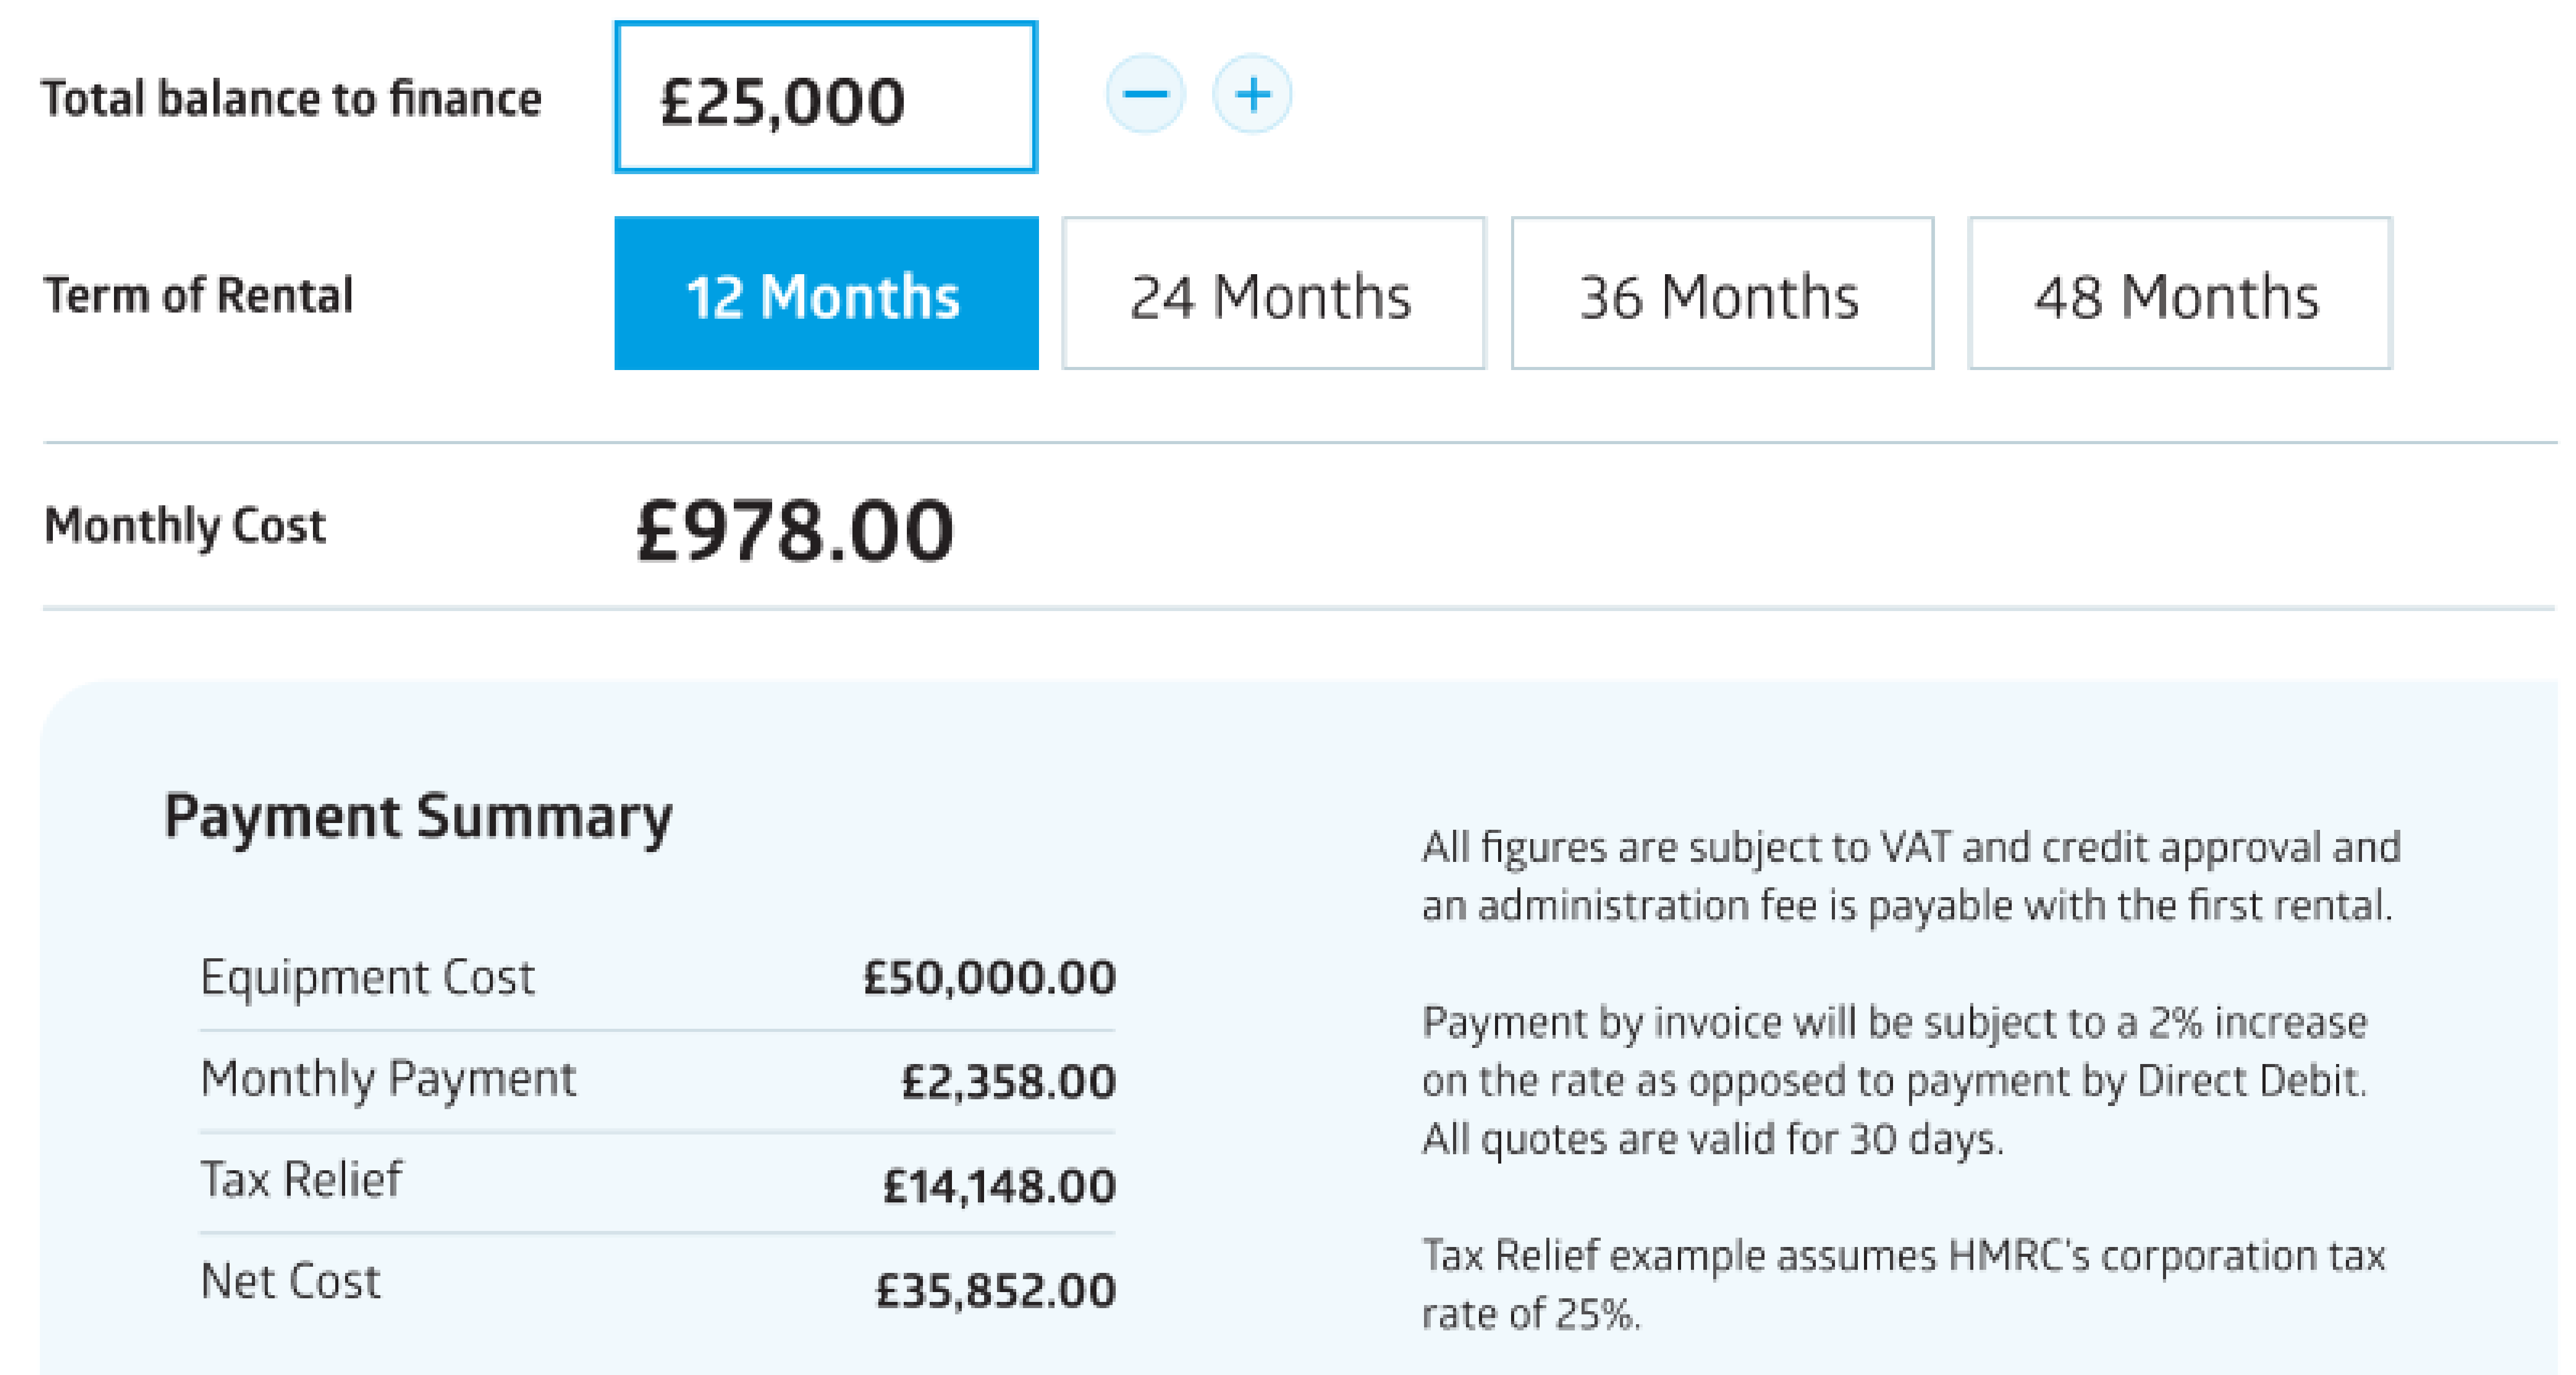Image resolution: width=2576 pixels, height=1375 pixels.
Task: Choose the 24 Months rental term
Action: click(x=1273, y=294)
